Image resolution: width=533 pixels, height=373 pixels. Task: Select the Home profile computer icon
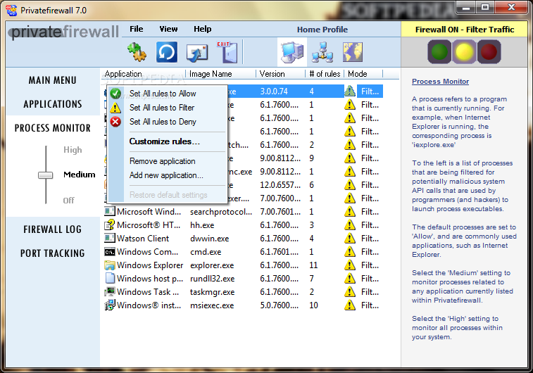coord(292,52)
